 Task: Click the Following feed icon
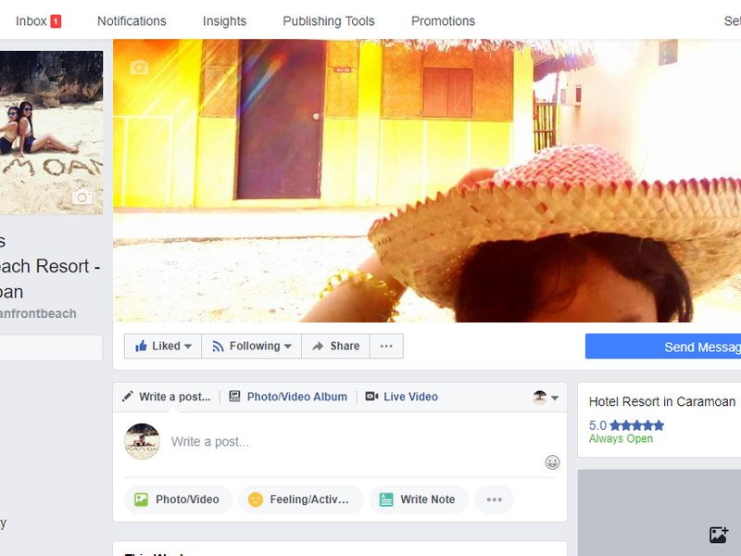pos(218,346)
